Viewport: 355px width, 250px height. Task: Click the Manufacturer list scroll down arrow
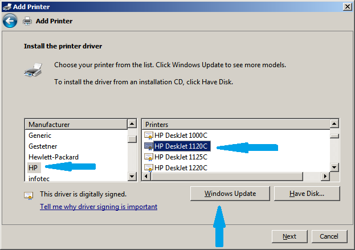pos(132,177)
